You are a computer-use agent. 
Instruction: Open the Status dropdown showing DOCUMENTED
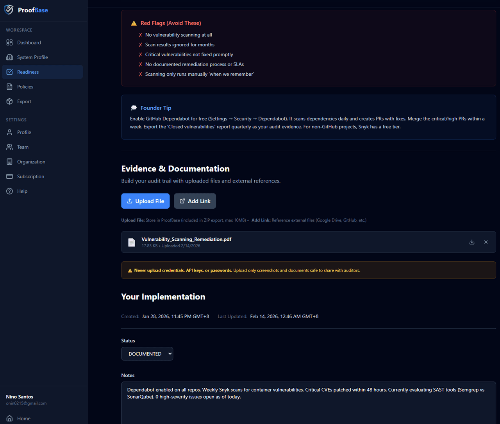(x=147, y=354)
